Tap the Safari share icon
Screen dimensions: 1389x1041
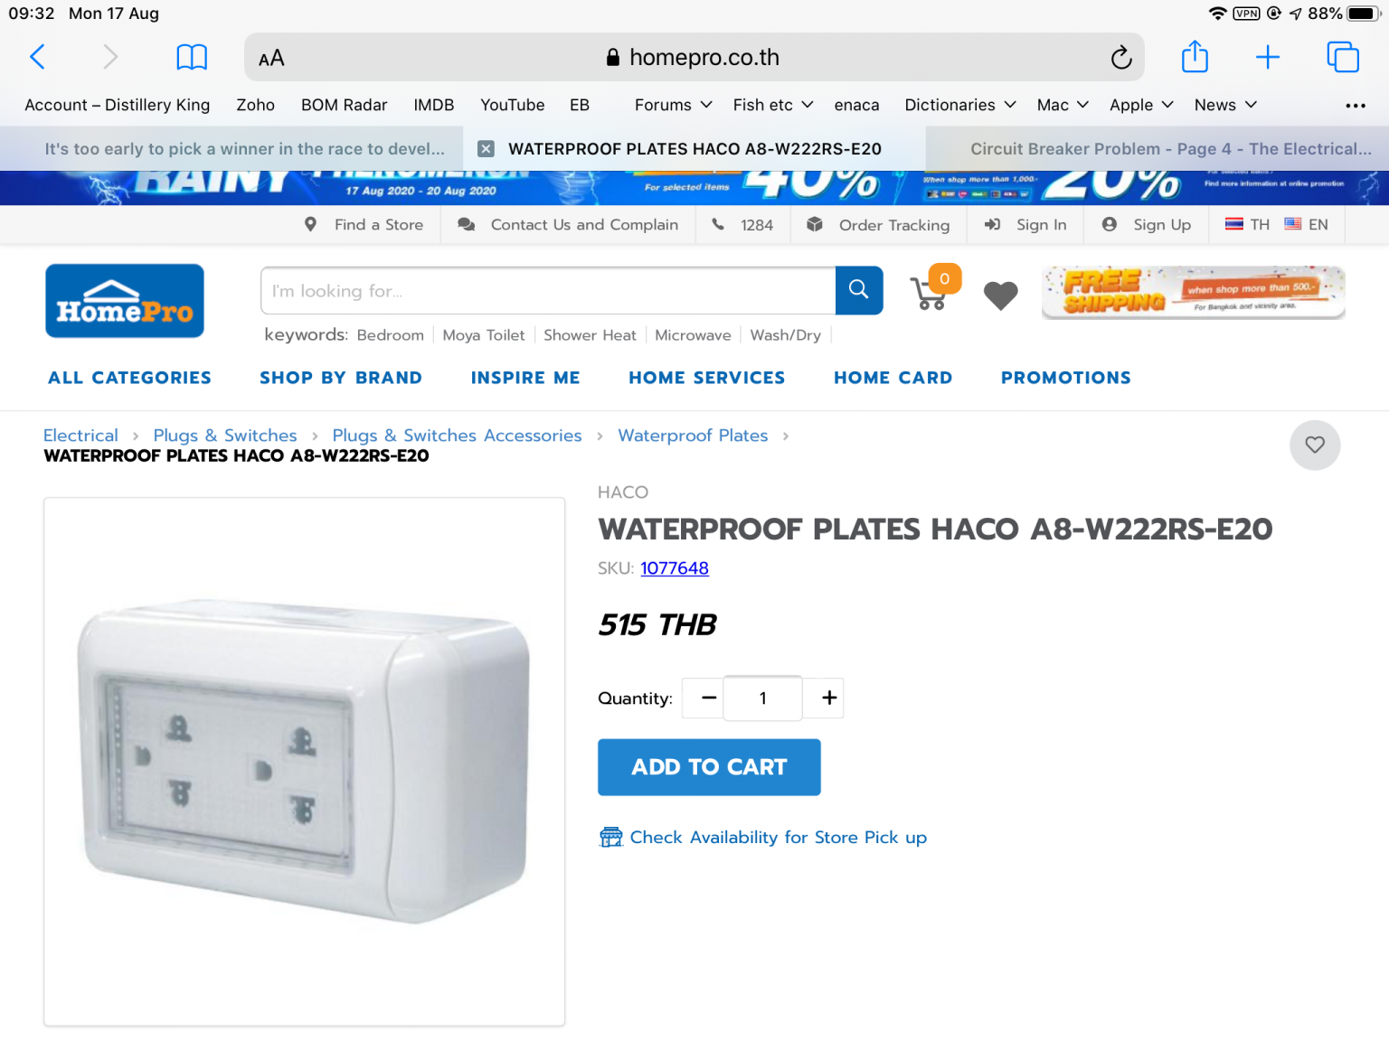[x=1195, y=57]
